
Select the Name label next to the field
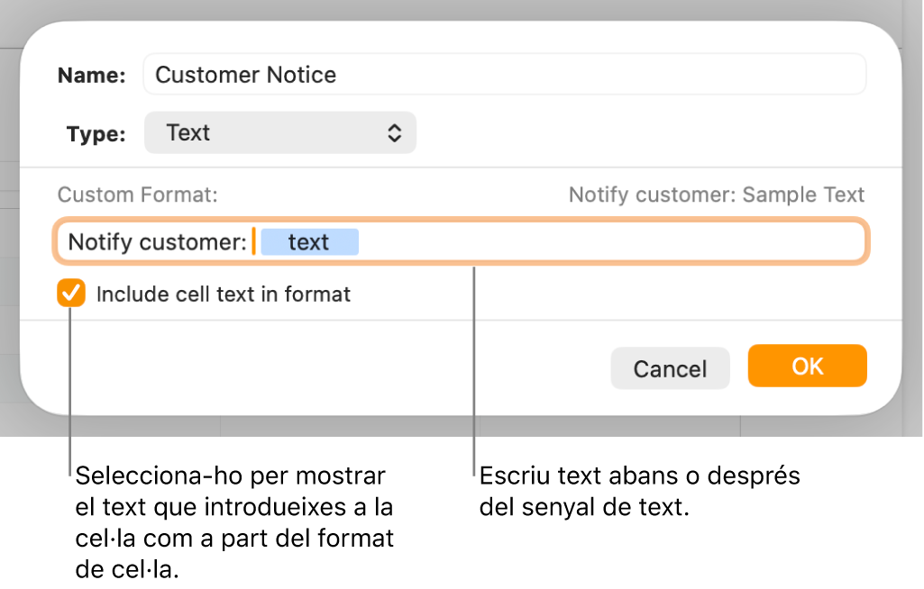[90, 76]
